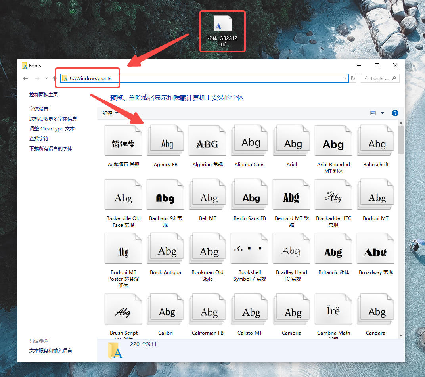Go back with the Back arrow

tap(25, 78)
